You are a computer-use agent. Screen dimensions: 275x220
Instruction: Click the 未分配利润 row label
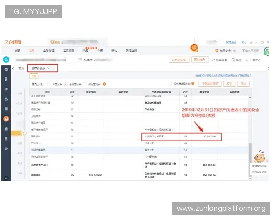(151, 157)
